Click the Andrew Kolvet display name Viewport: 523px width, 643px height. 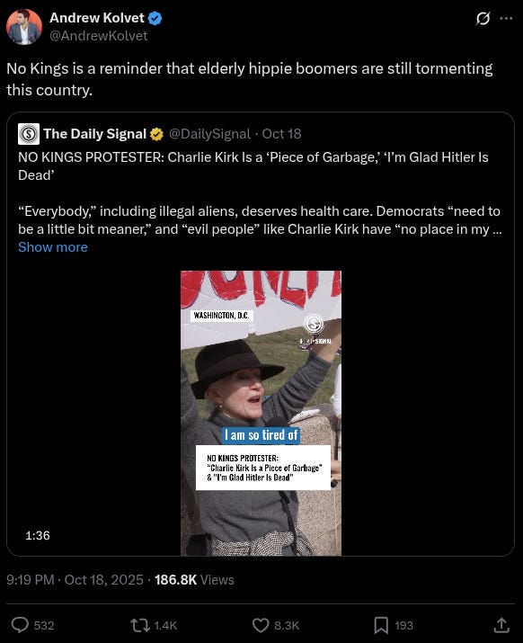[x=97, y=18]
